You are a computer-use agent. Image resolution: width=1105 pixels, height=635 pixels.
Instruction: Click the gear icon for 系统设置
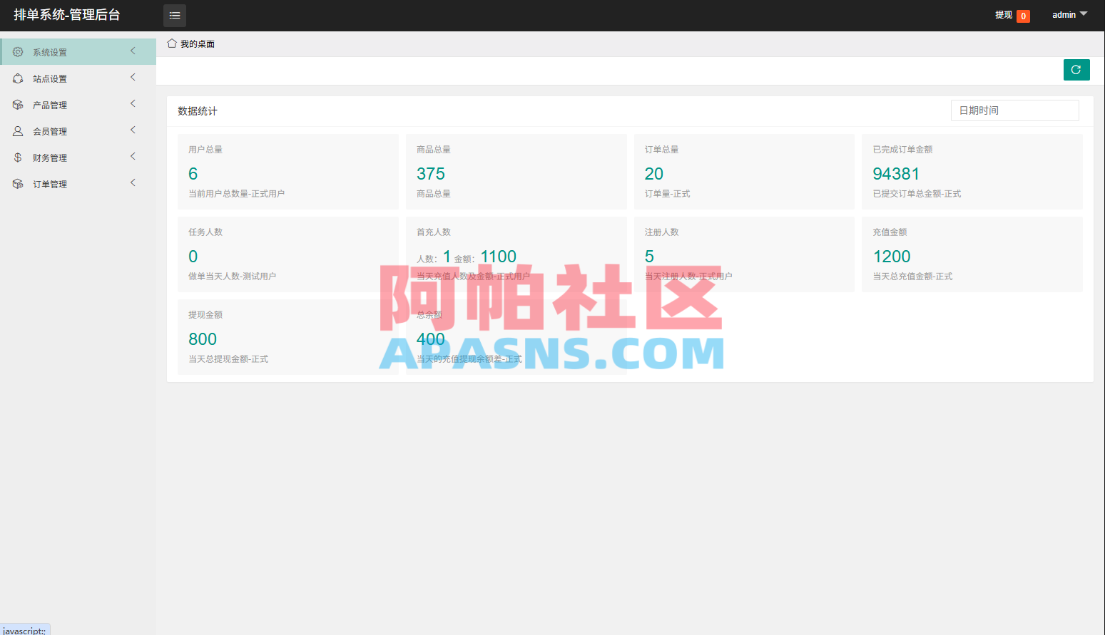(18, 52)
